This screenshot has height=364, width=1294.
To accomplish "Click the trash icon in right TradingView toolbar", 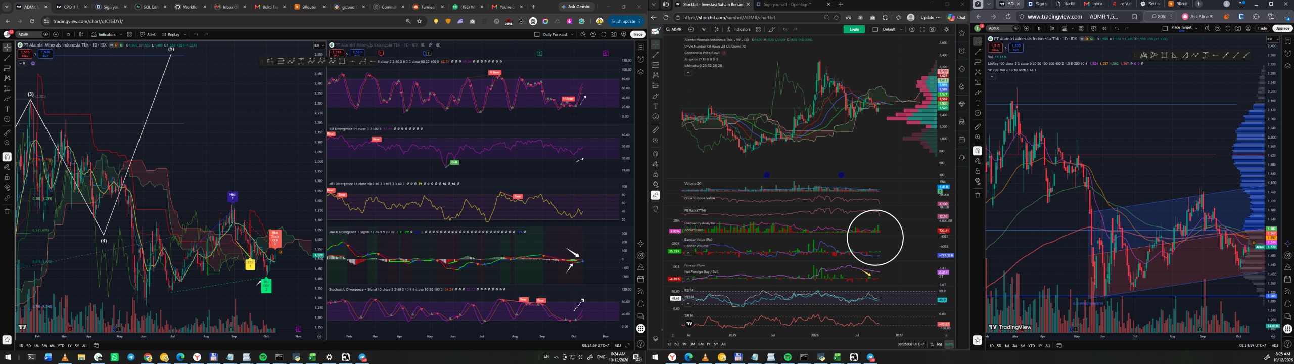I will pos(978,195).
